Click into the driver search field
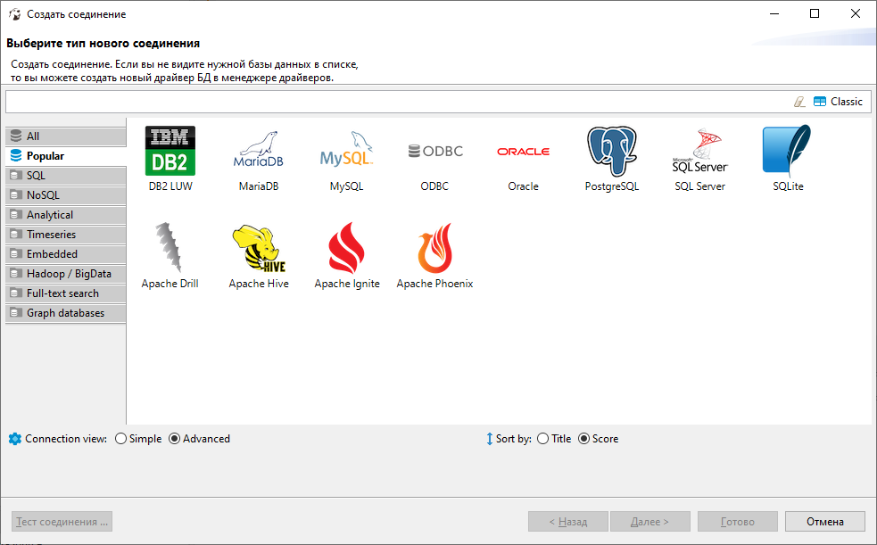 [x=393, y=102]
